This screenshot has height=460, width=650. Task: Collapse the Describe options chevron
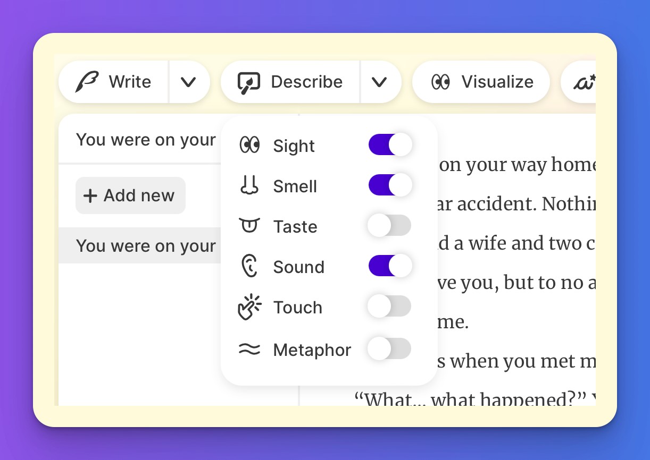coord(379,82)
